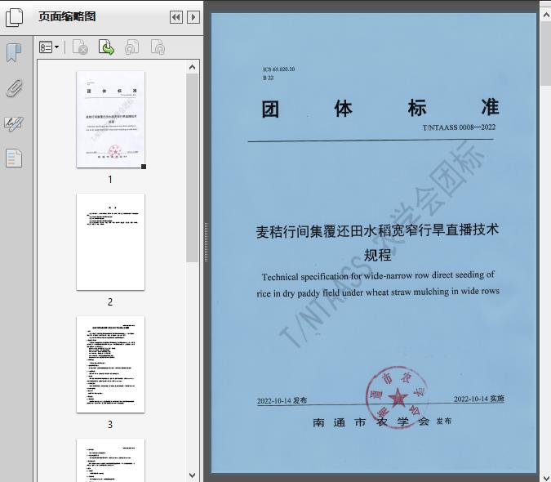
Task: Click the page number label 2
Action: pos(110,301)
